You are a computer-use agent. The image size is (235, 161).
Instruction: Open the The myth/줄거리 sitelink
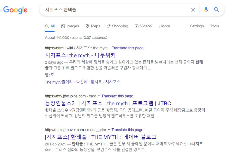[x=59, y=82]
